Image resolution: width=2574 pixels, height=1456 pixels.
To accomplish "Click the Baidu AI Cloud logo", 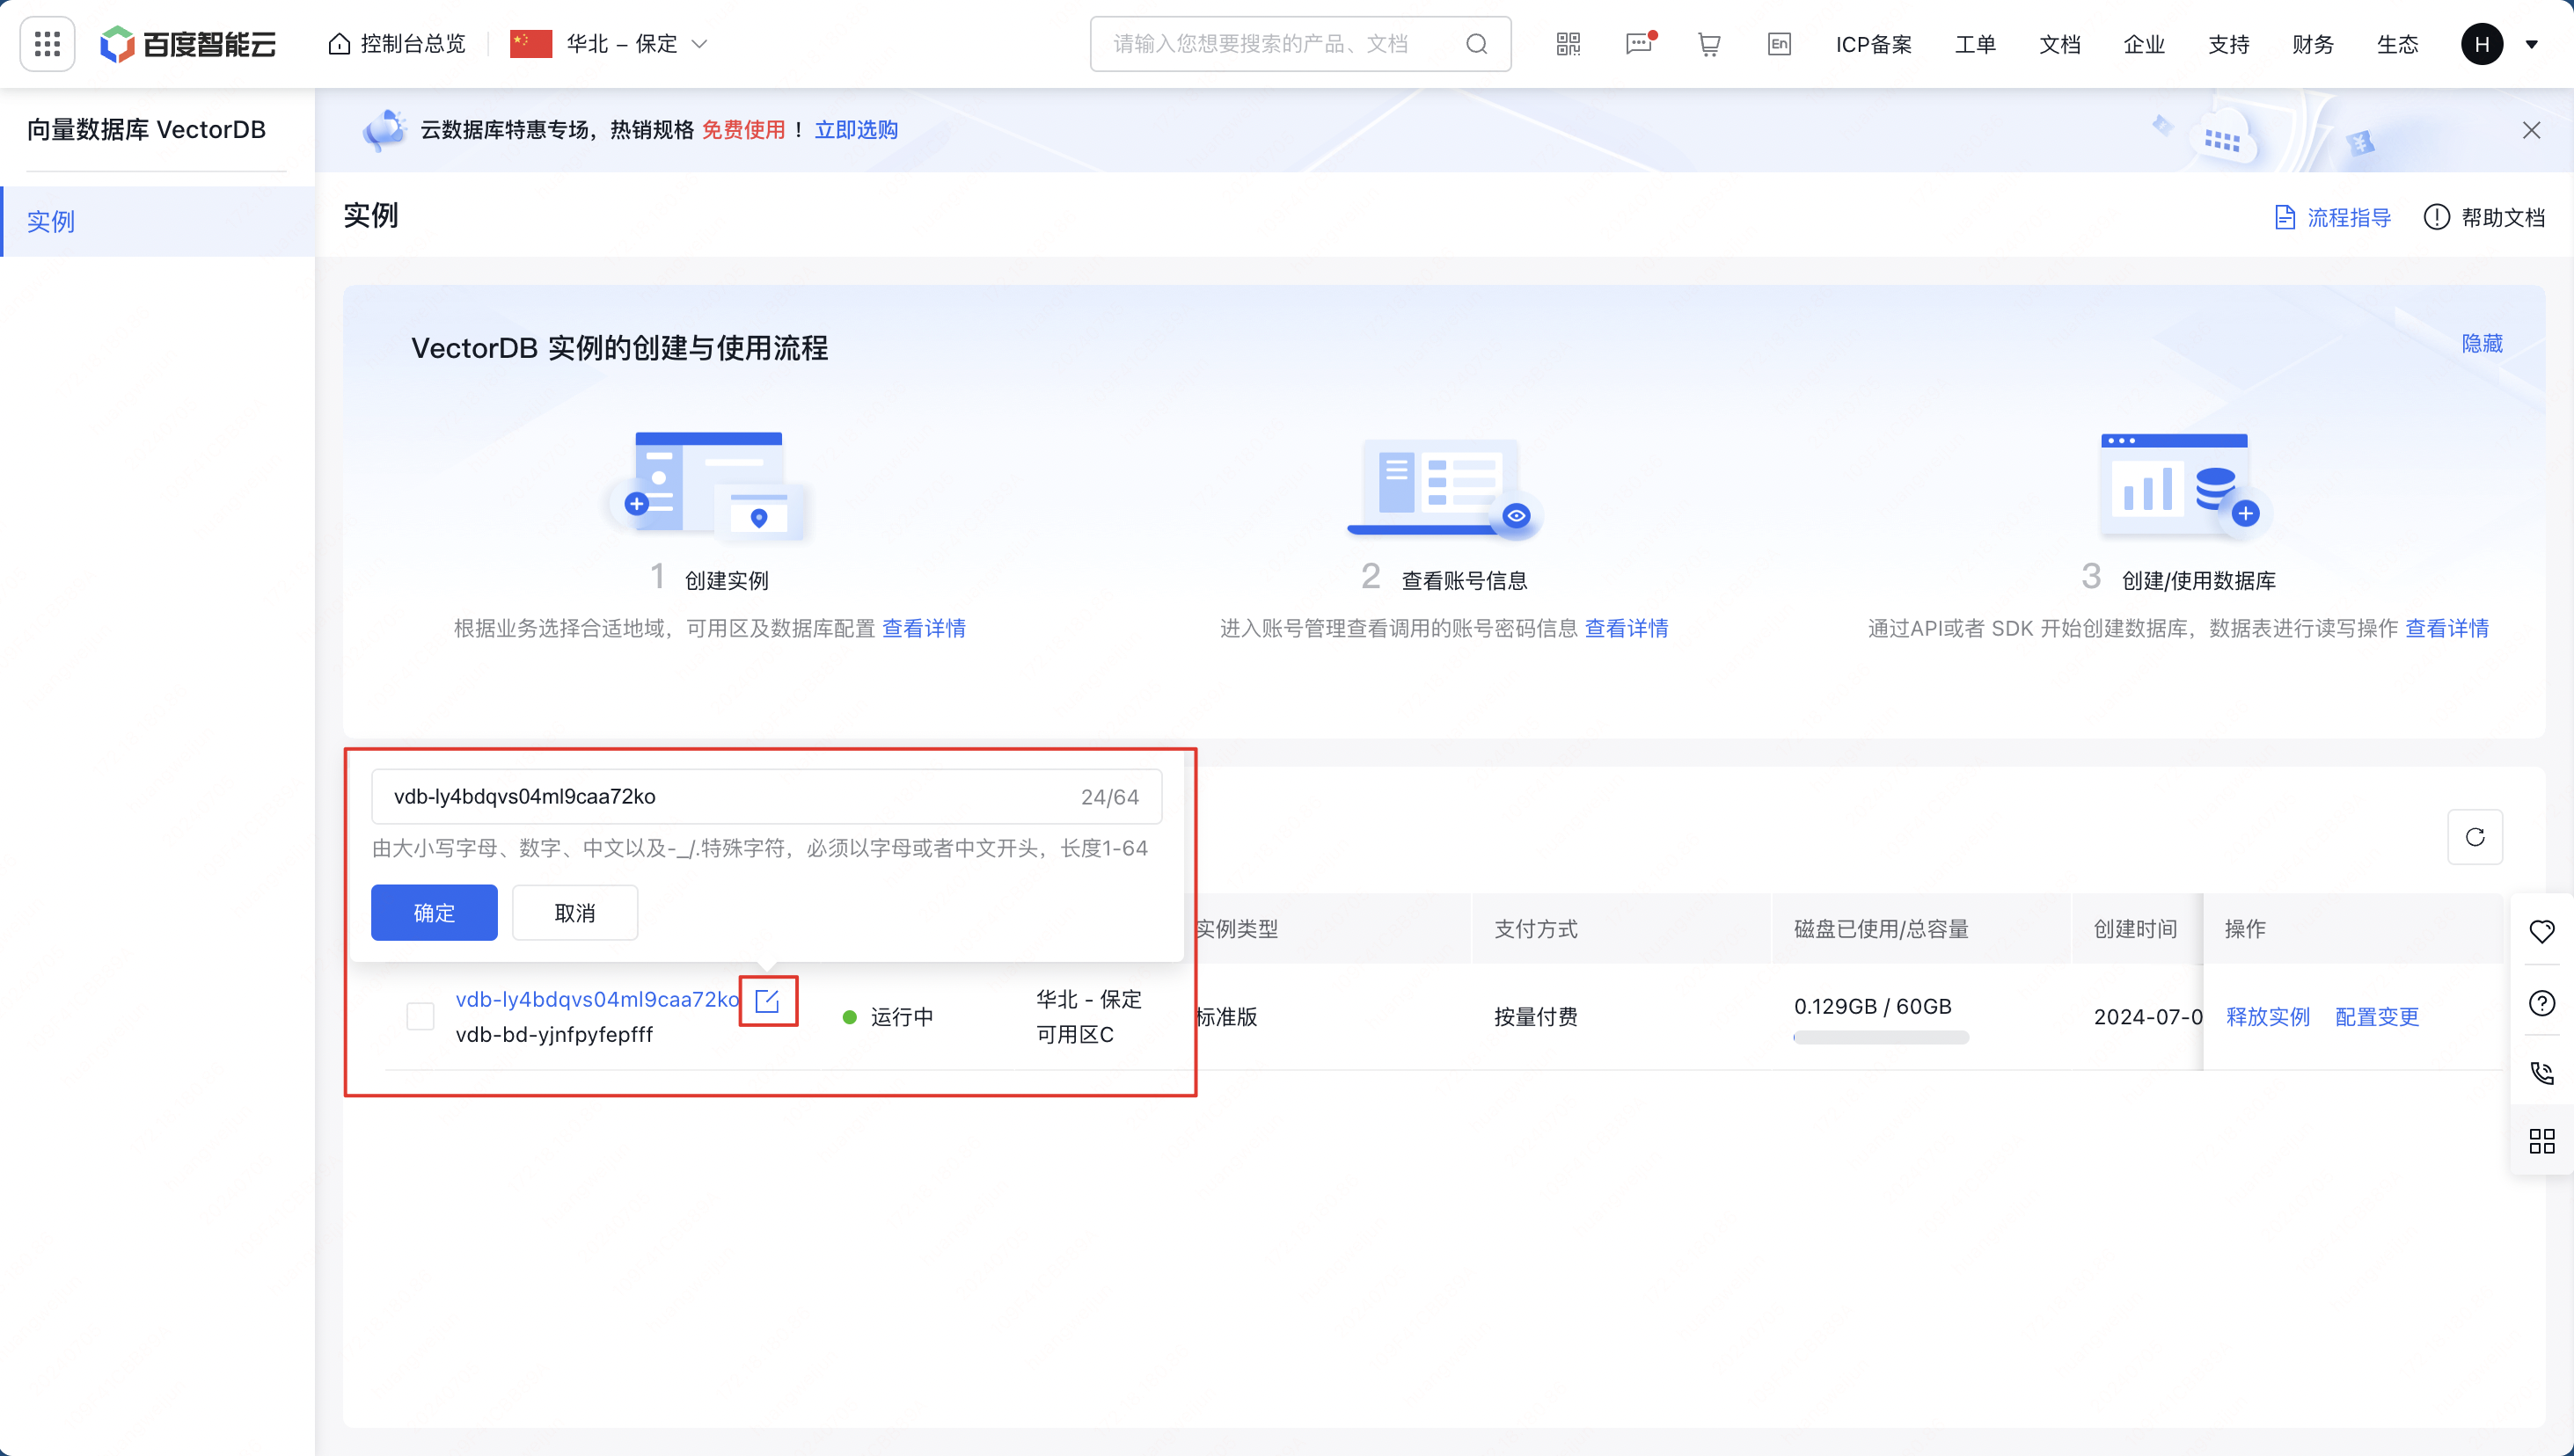I will [188, 44].
